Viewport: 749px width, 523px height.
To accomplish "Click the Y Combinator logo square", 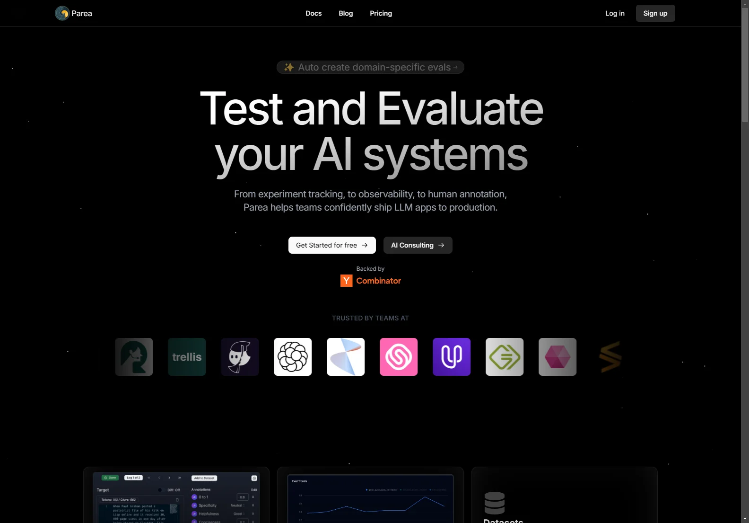I will tap(347, 281).
